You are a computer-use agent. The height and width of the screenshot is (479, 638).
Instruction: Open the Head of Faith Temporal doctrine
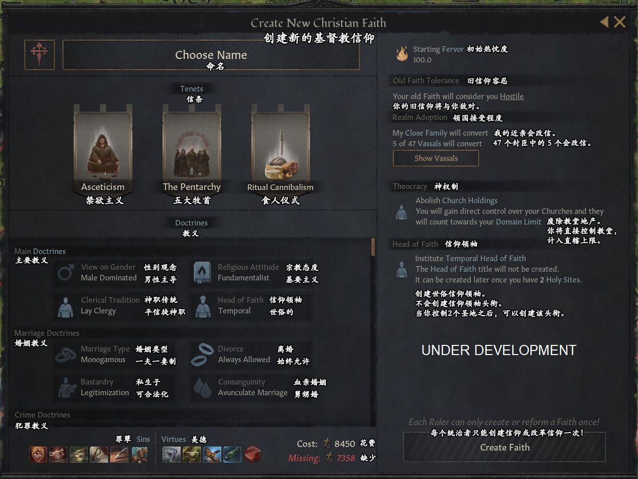251,306
